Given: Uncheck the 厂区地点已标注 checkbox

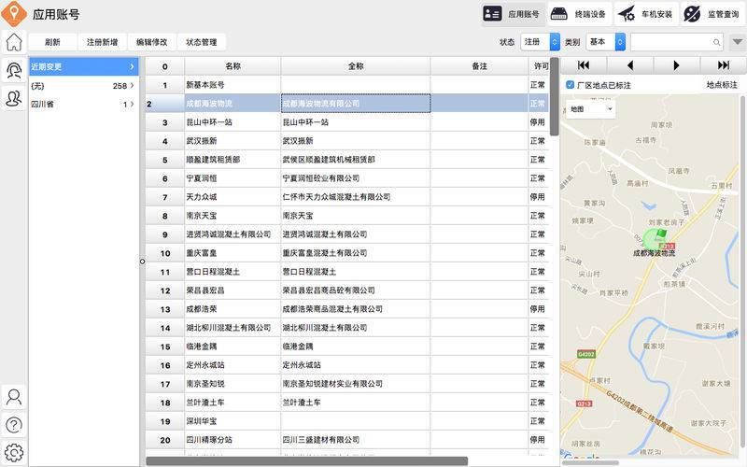Looking at the screenshot, I should click(x=571, y=85).
